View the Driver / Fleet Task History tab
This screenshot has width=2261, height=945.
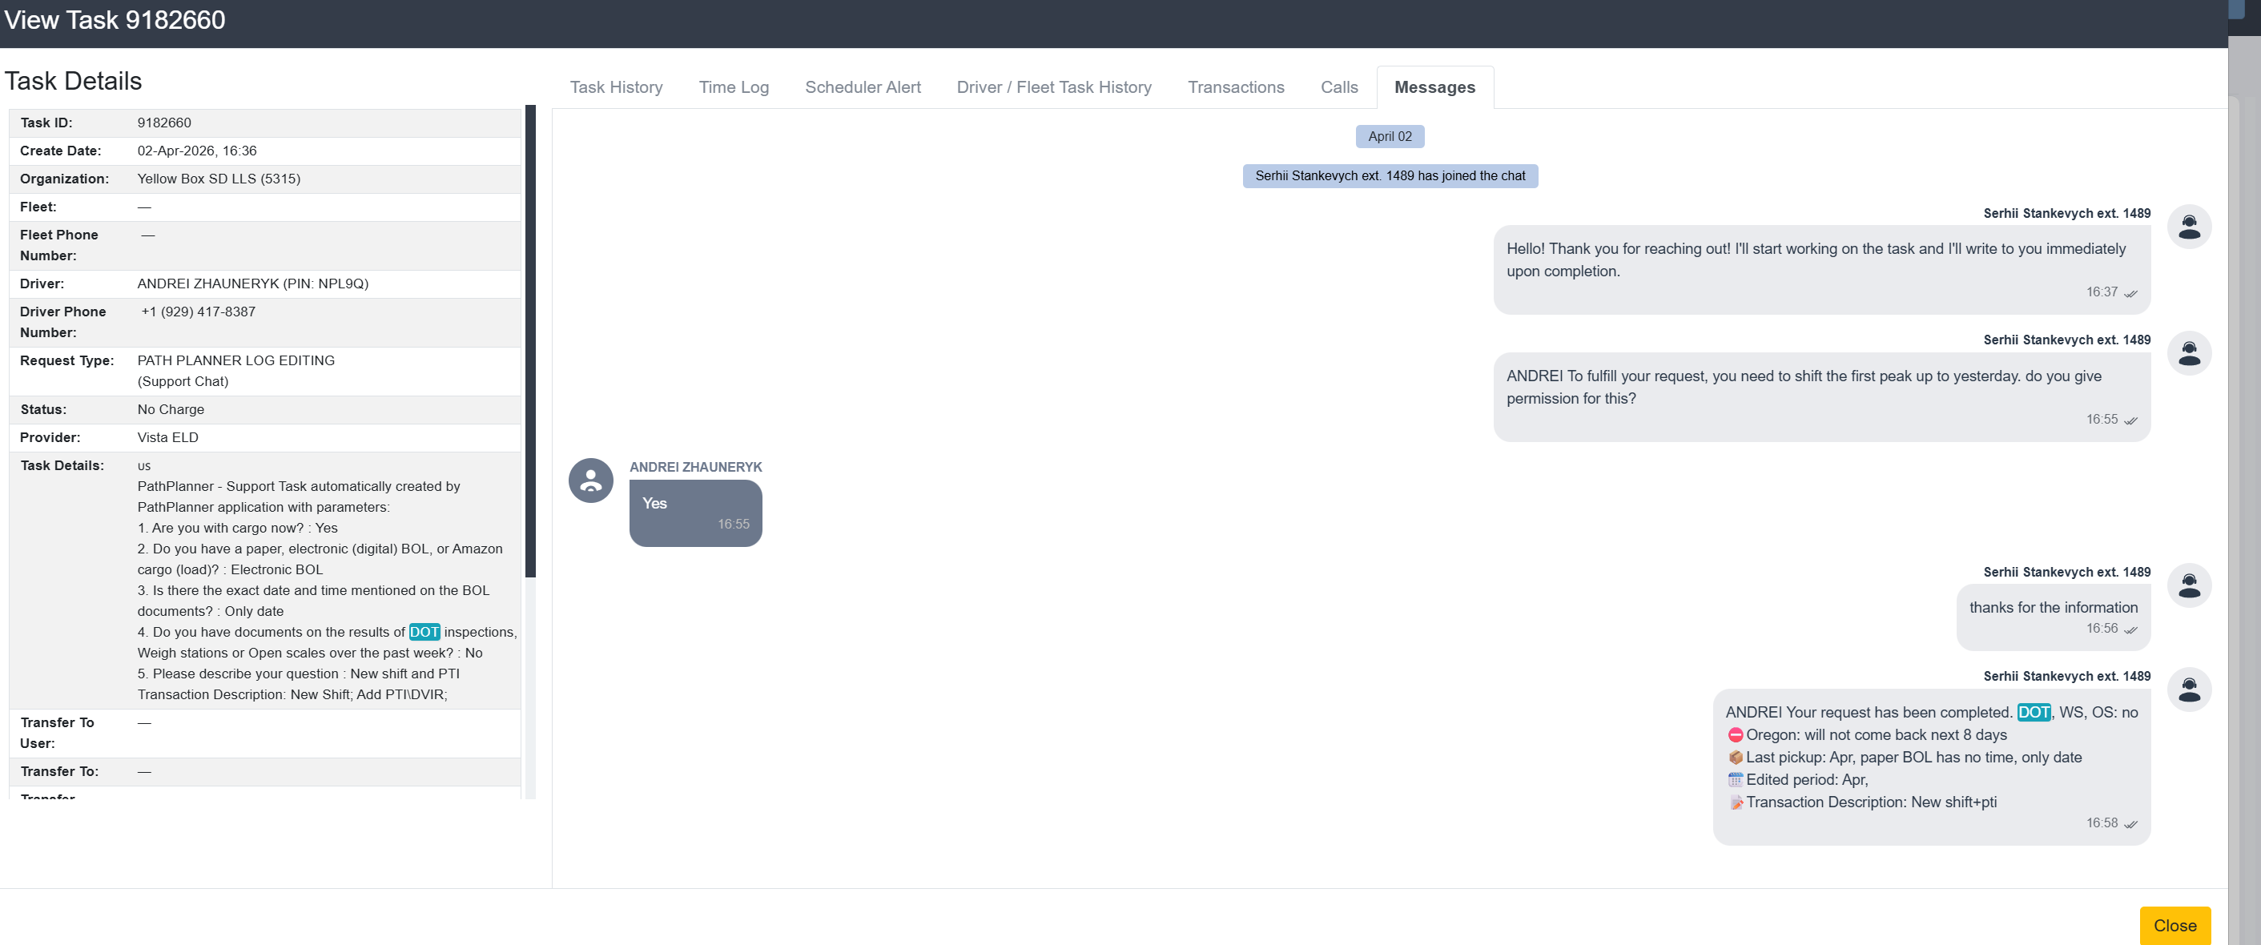point(1053,86)
